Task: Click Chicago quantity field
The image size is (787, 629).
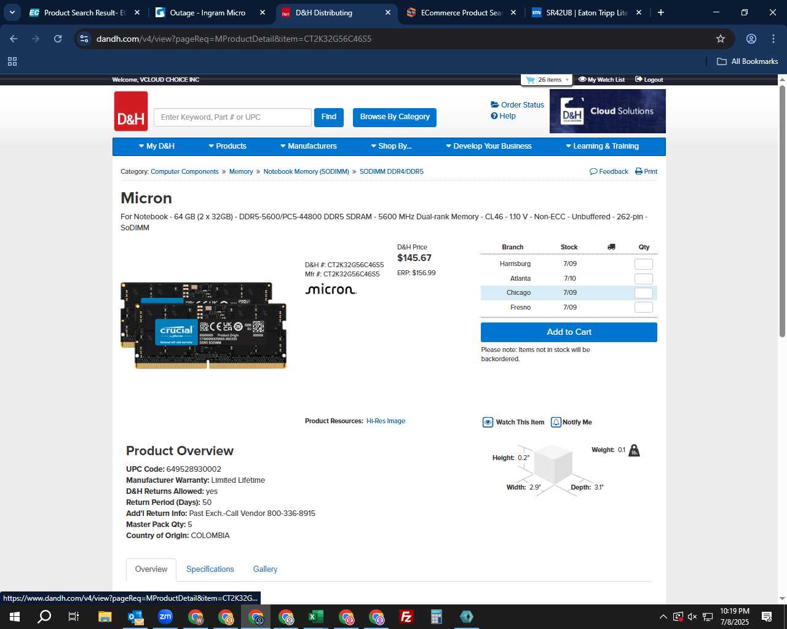Action: (644, 293)
